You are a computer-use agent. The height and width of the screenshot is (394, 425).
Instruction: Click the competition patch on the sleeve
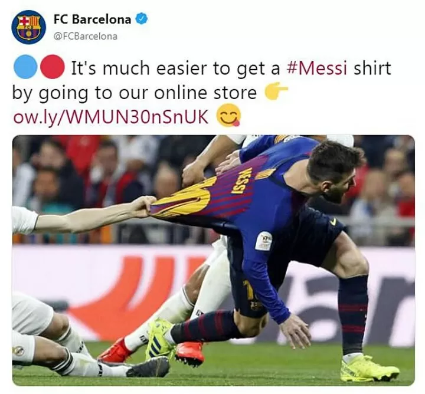pyautogui.click(x=263, y=241)
